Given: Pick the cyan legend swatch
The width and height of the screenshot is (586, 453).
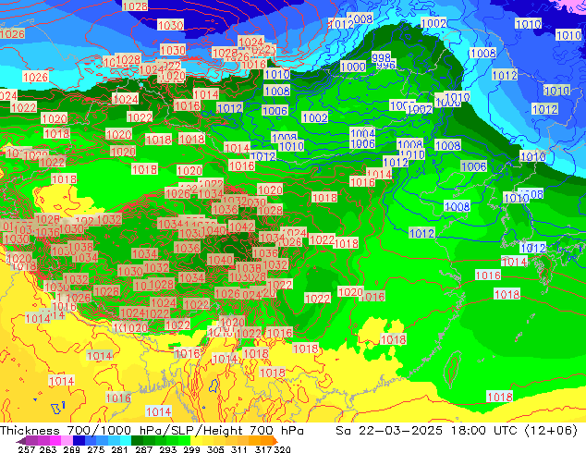Looking at the screenshot, I should tap(126, 440).
